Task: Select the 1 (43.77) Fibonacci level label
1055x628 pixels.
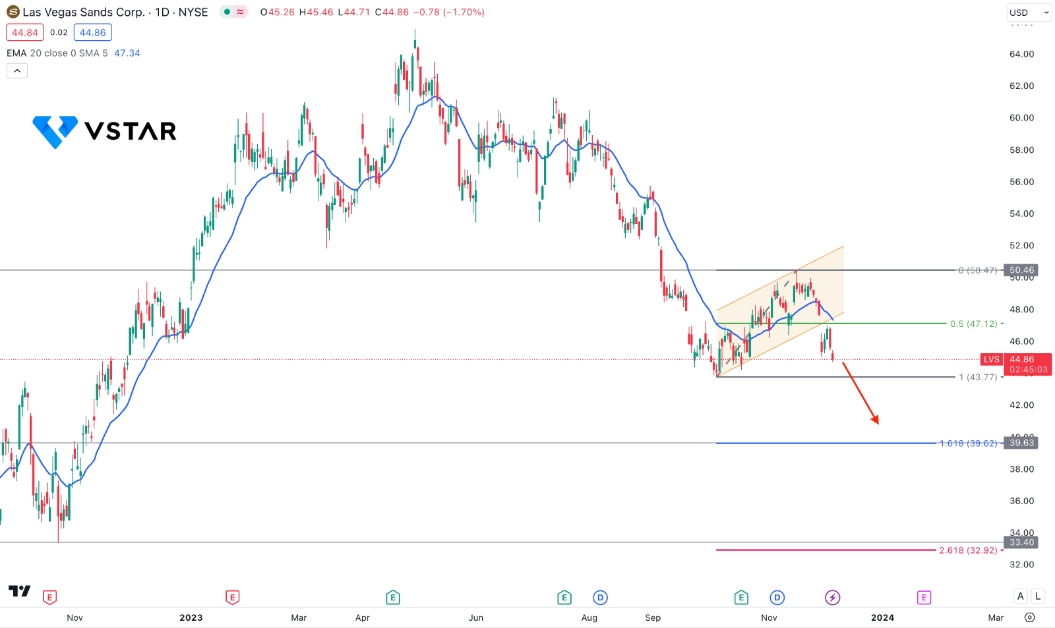Action: pyautogui.click(x=978, y=377)
